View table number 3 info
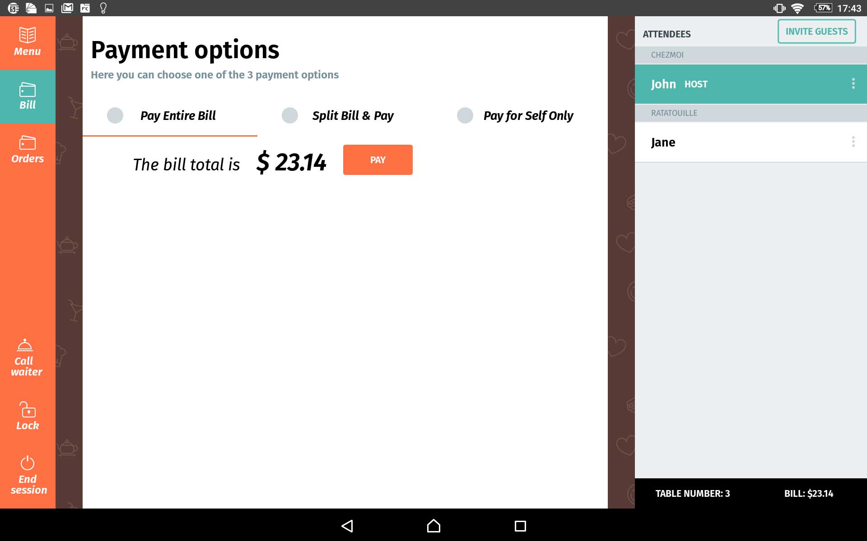867x541 pixels. coord(692,493)
